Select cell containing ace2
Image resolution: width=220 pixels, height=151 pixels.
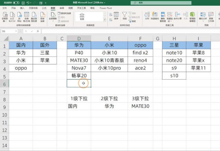click(x=140, y=68)
